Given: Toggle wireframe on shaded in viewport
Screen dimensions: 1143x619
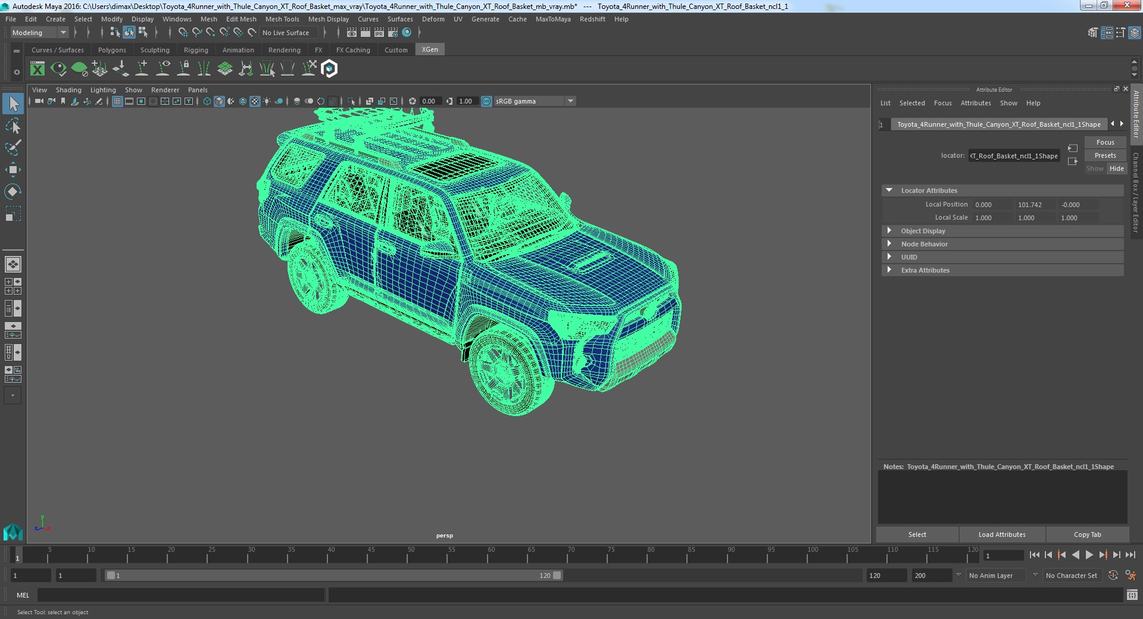Looking at the screenshot, I should click(243, 101).
